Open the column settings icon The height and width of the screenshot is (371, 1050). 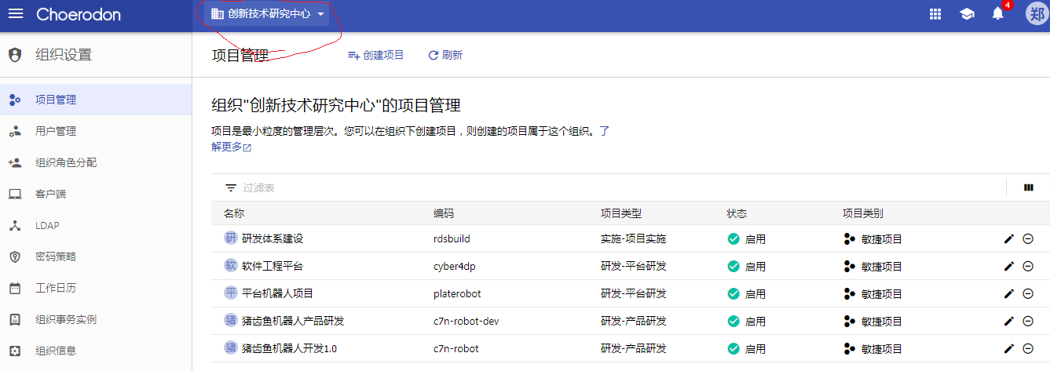point(1029,187)
